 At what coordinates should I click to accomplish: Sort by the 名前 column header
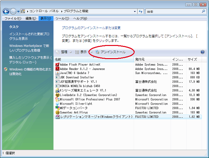click(94, 59)
